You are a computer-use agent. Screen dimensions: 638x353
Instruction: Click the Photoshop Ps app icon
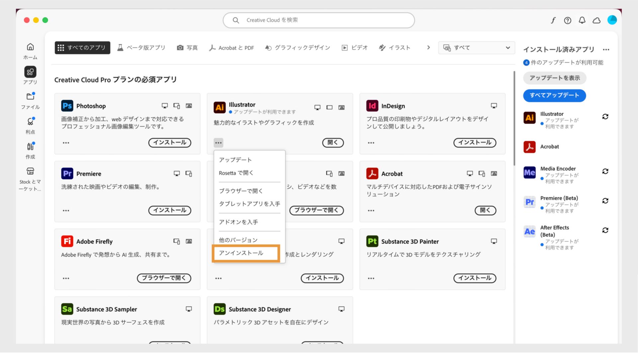67,106
